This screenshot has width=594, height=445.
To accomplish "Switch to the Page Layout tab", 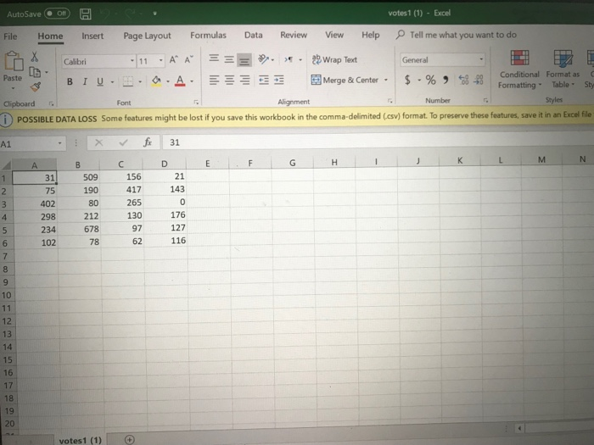I will tap(147, 36).
